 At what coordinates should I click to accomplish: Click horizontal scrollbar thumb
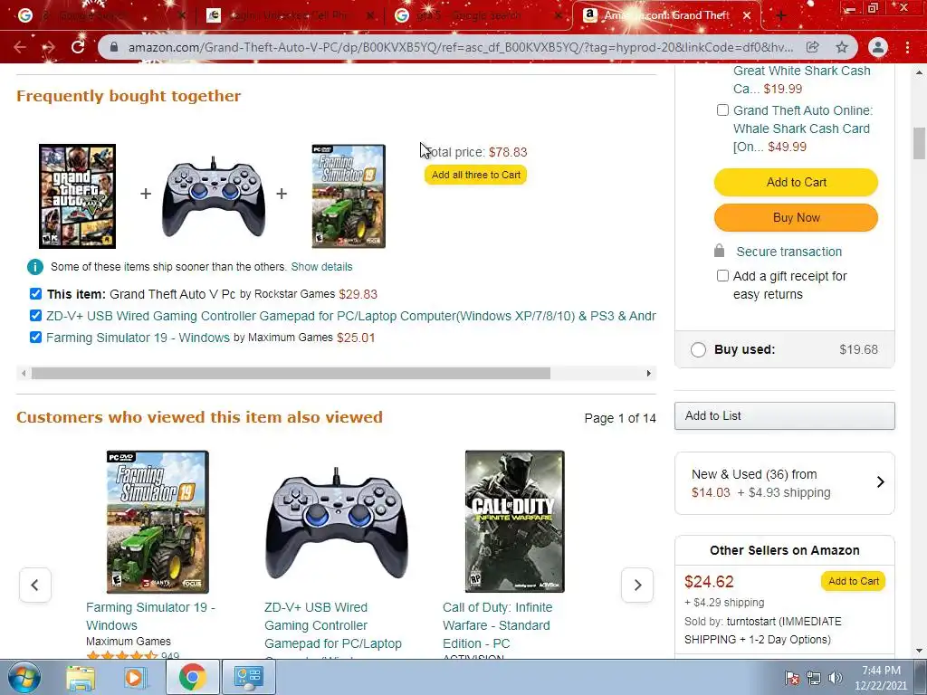(x=291, y=374)
